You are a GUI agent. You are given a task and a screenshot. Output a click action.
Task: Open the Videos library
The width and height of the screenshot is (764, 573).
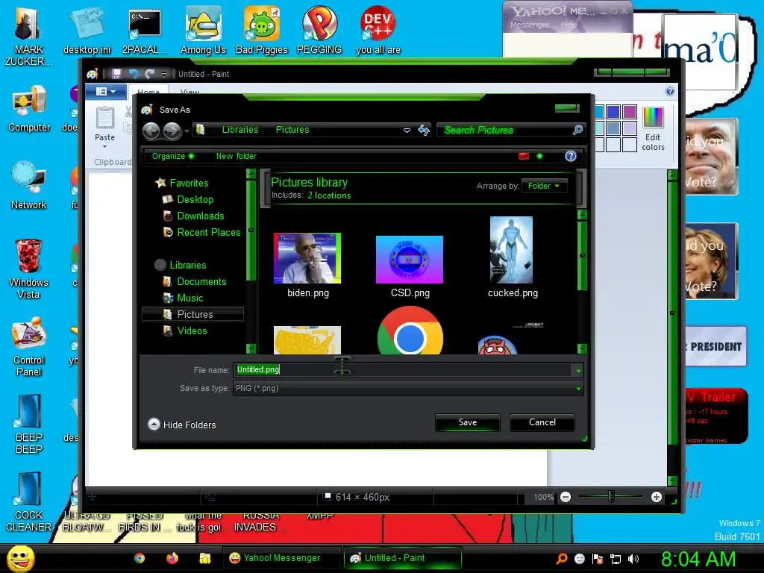pyautogui.click(x=185, y=331)
